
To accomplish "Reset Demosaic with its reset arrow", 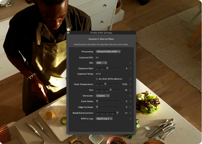I will [131, 96].
